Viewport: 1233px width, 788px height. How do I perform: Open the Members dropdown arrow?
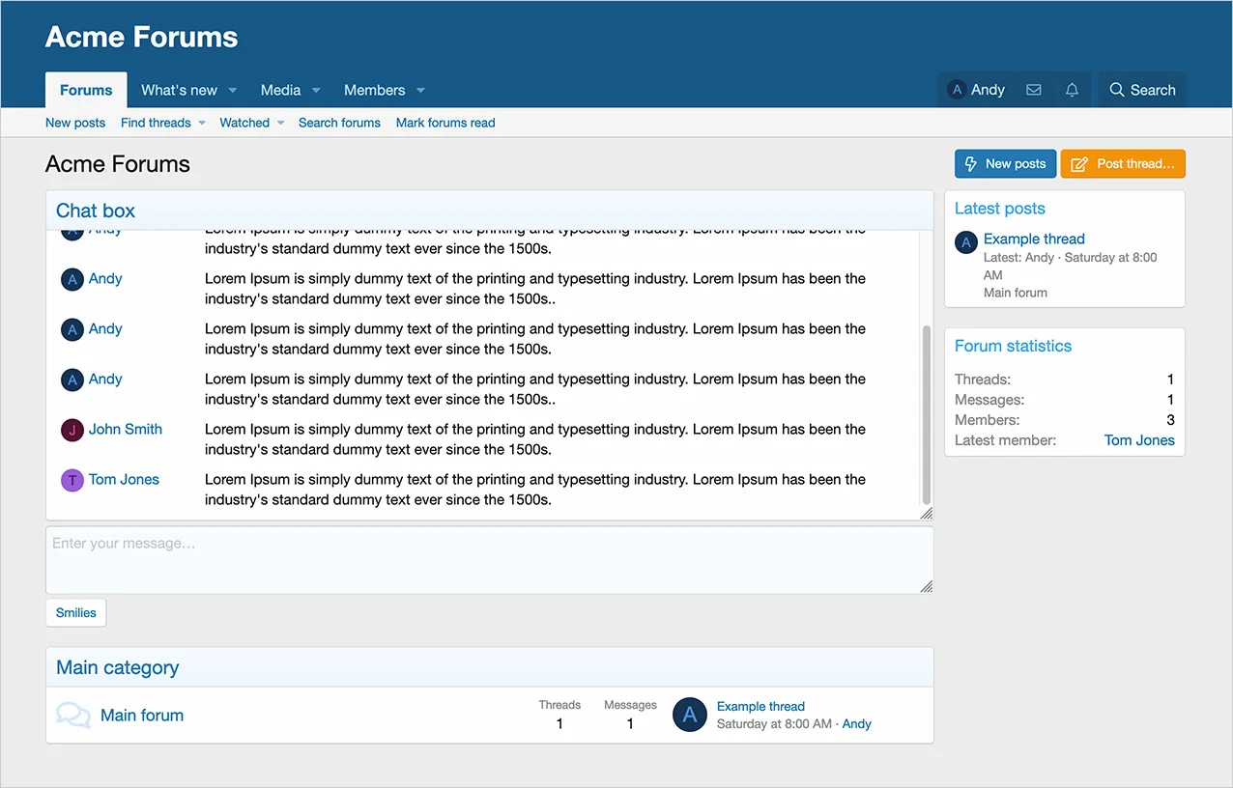(x=420, y=91)
